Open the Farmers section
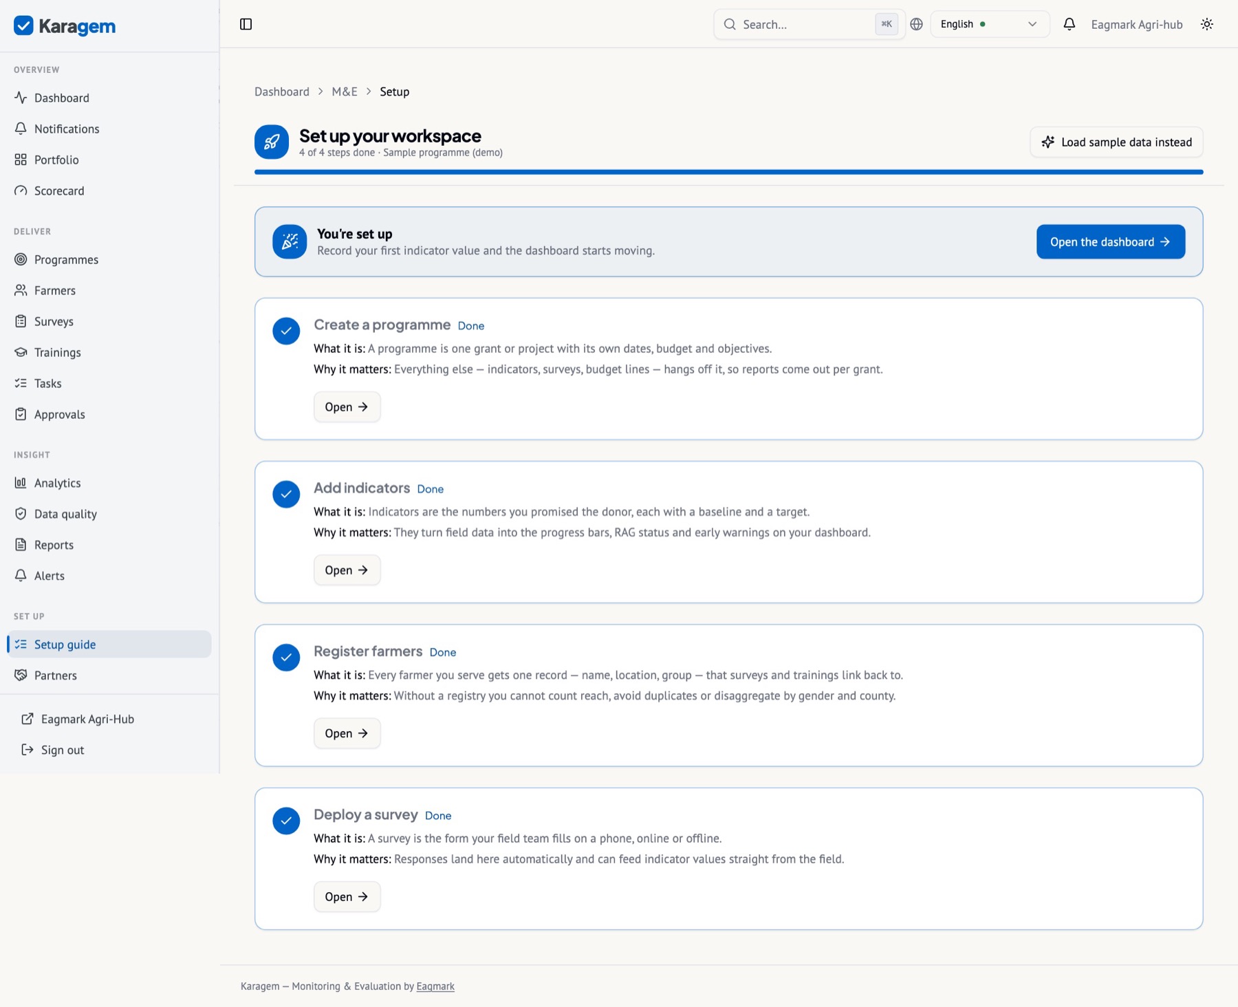1238x1007 pixels. [x=109, y=290]
